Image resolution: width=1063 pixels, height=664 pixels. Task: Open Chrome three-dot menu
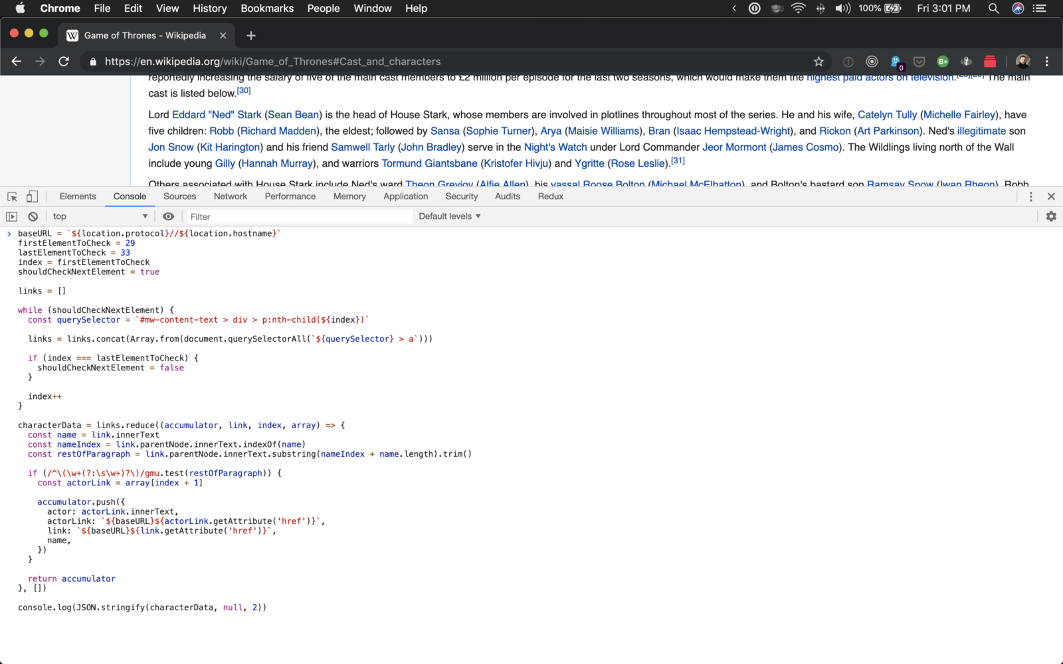tap(1047, 62)
